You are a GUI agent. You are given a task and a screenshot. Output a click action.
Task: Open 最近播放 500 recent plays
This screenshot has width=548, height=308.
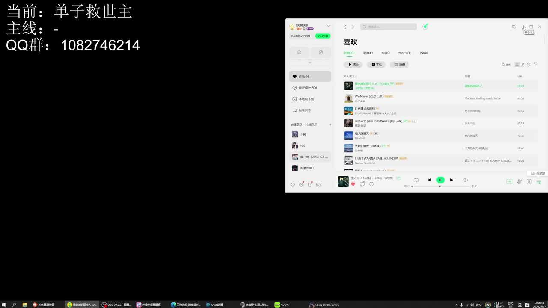pos(310,88)
